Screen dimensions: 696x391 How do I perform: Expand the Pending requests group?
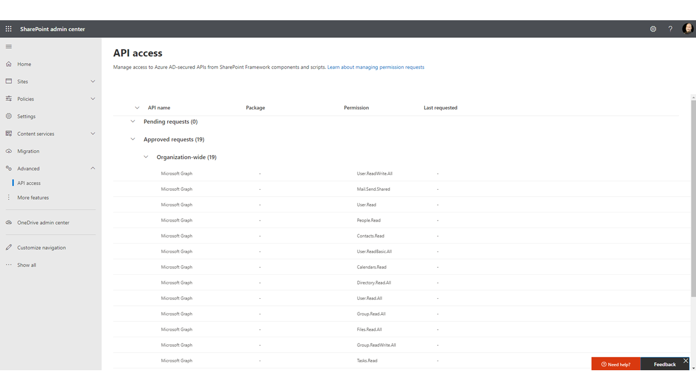pos(133,121)
